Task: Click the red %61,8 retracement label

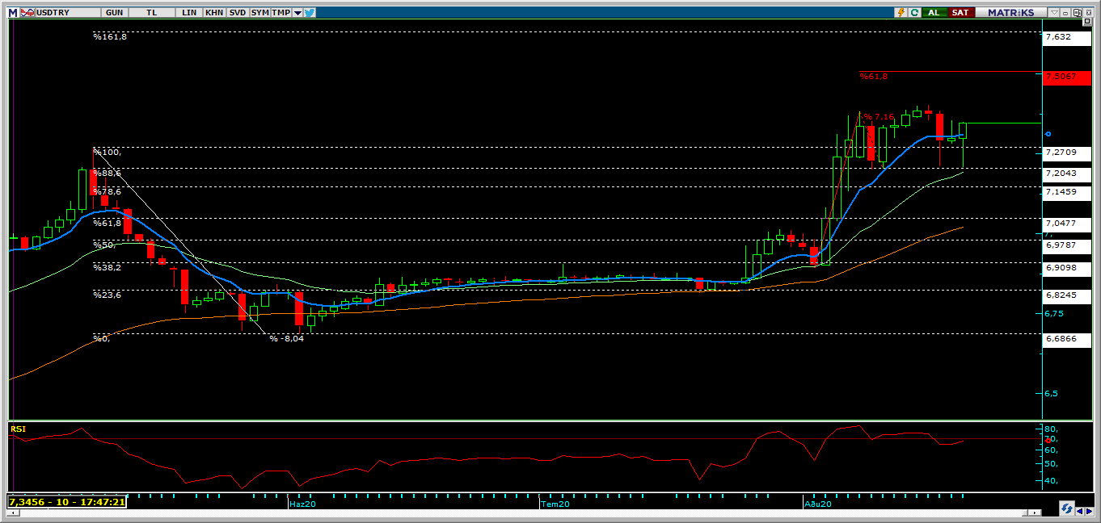Action: click(x=874, y=76)
